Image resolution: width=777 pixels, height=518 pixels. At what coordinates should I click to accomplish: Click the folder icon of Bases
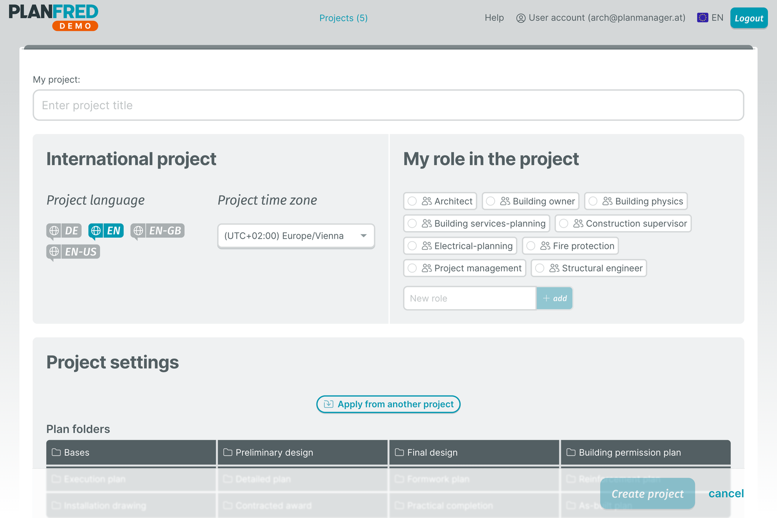56,452
